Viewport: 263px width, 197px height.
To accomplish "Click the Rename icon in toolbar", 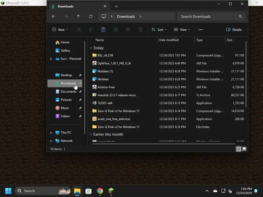I will 116,30.
